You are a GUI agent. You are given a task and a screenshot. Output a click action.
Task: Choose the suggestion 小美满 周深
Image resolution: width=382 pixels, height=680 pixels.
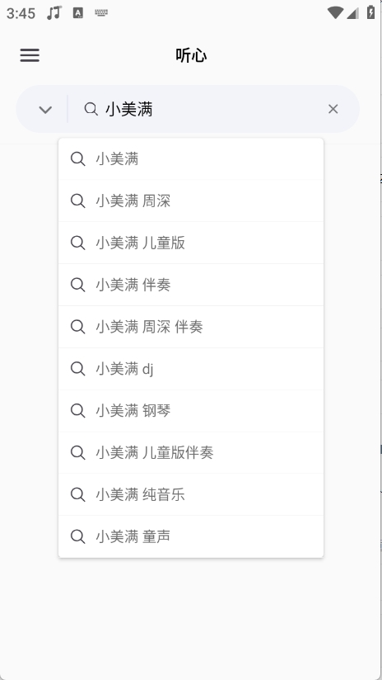coord(191,201)
